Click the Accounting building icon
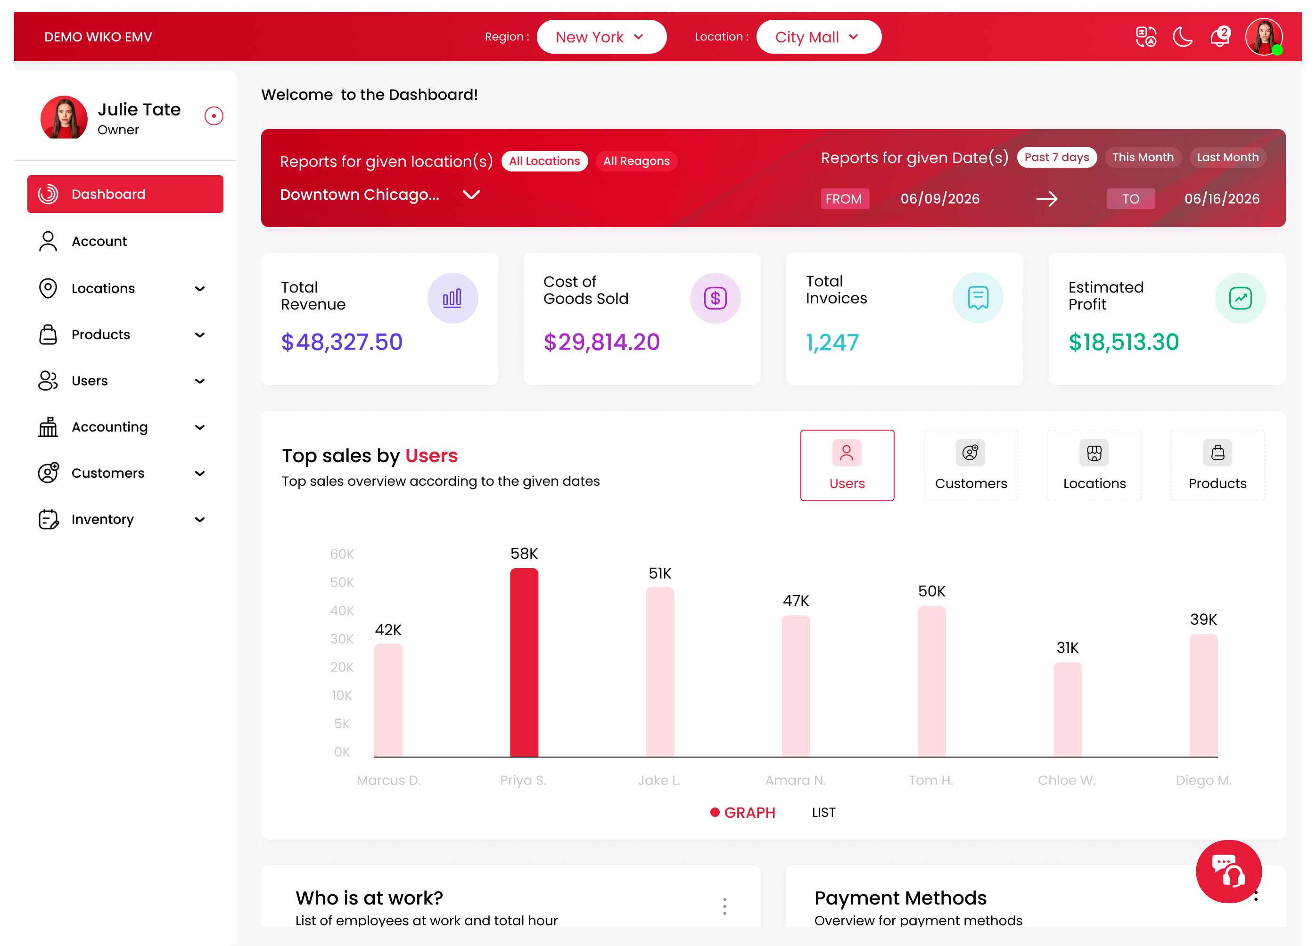1316x946 pixels. coord(48,427)
